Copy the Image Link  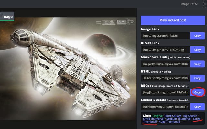pyautogui.click(x=197, y=36)
